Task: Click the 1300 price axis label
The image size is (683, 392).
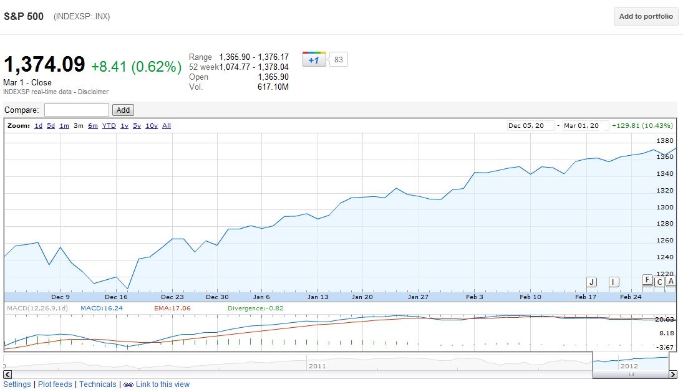Action: (x=665, y=207)
